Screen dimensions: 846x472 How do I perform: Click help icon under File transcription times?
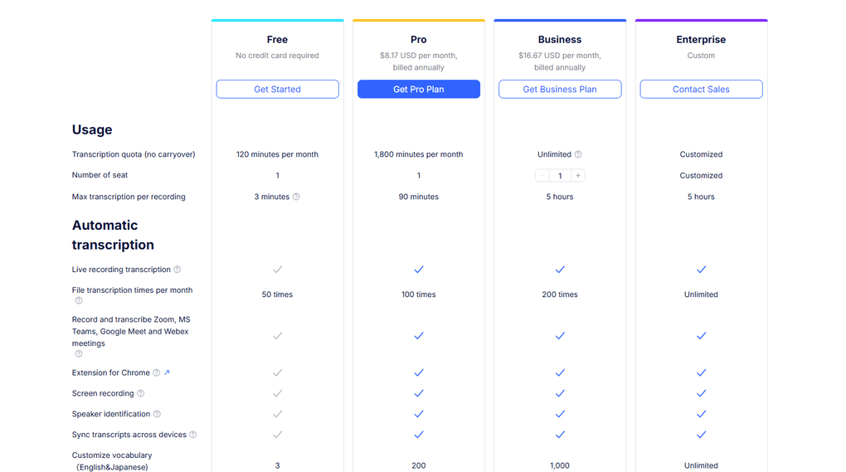coord(79,301)
